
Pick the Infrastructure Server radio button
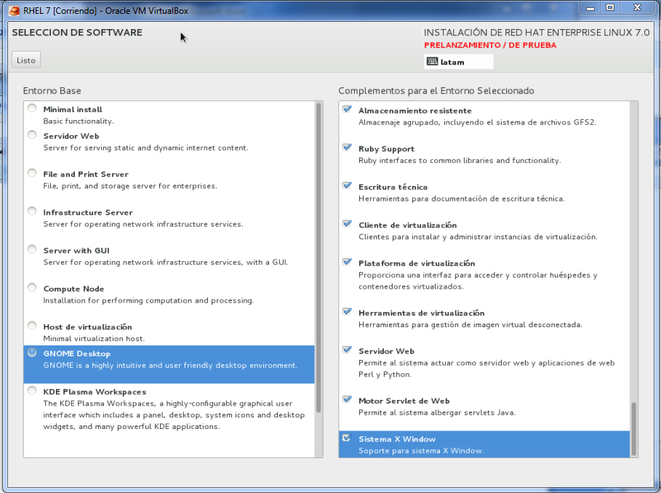tap(32, 211)
